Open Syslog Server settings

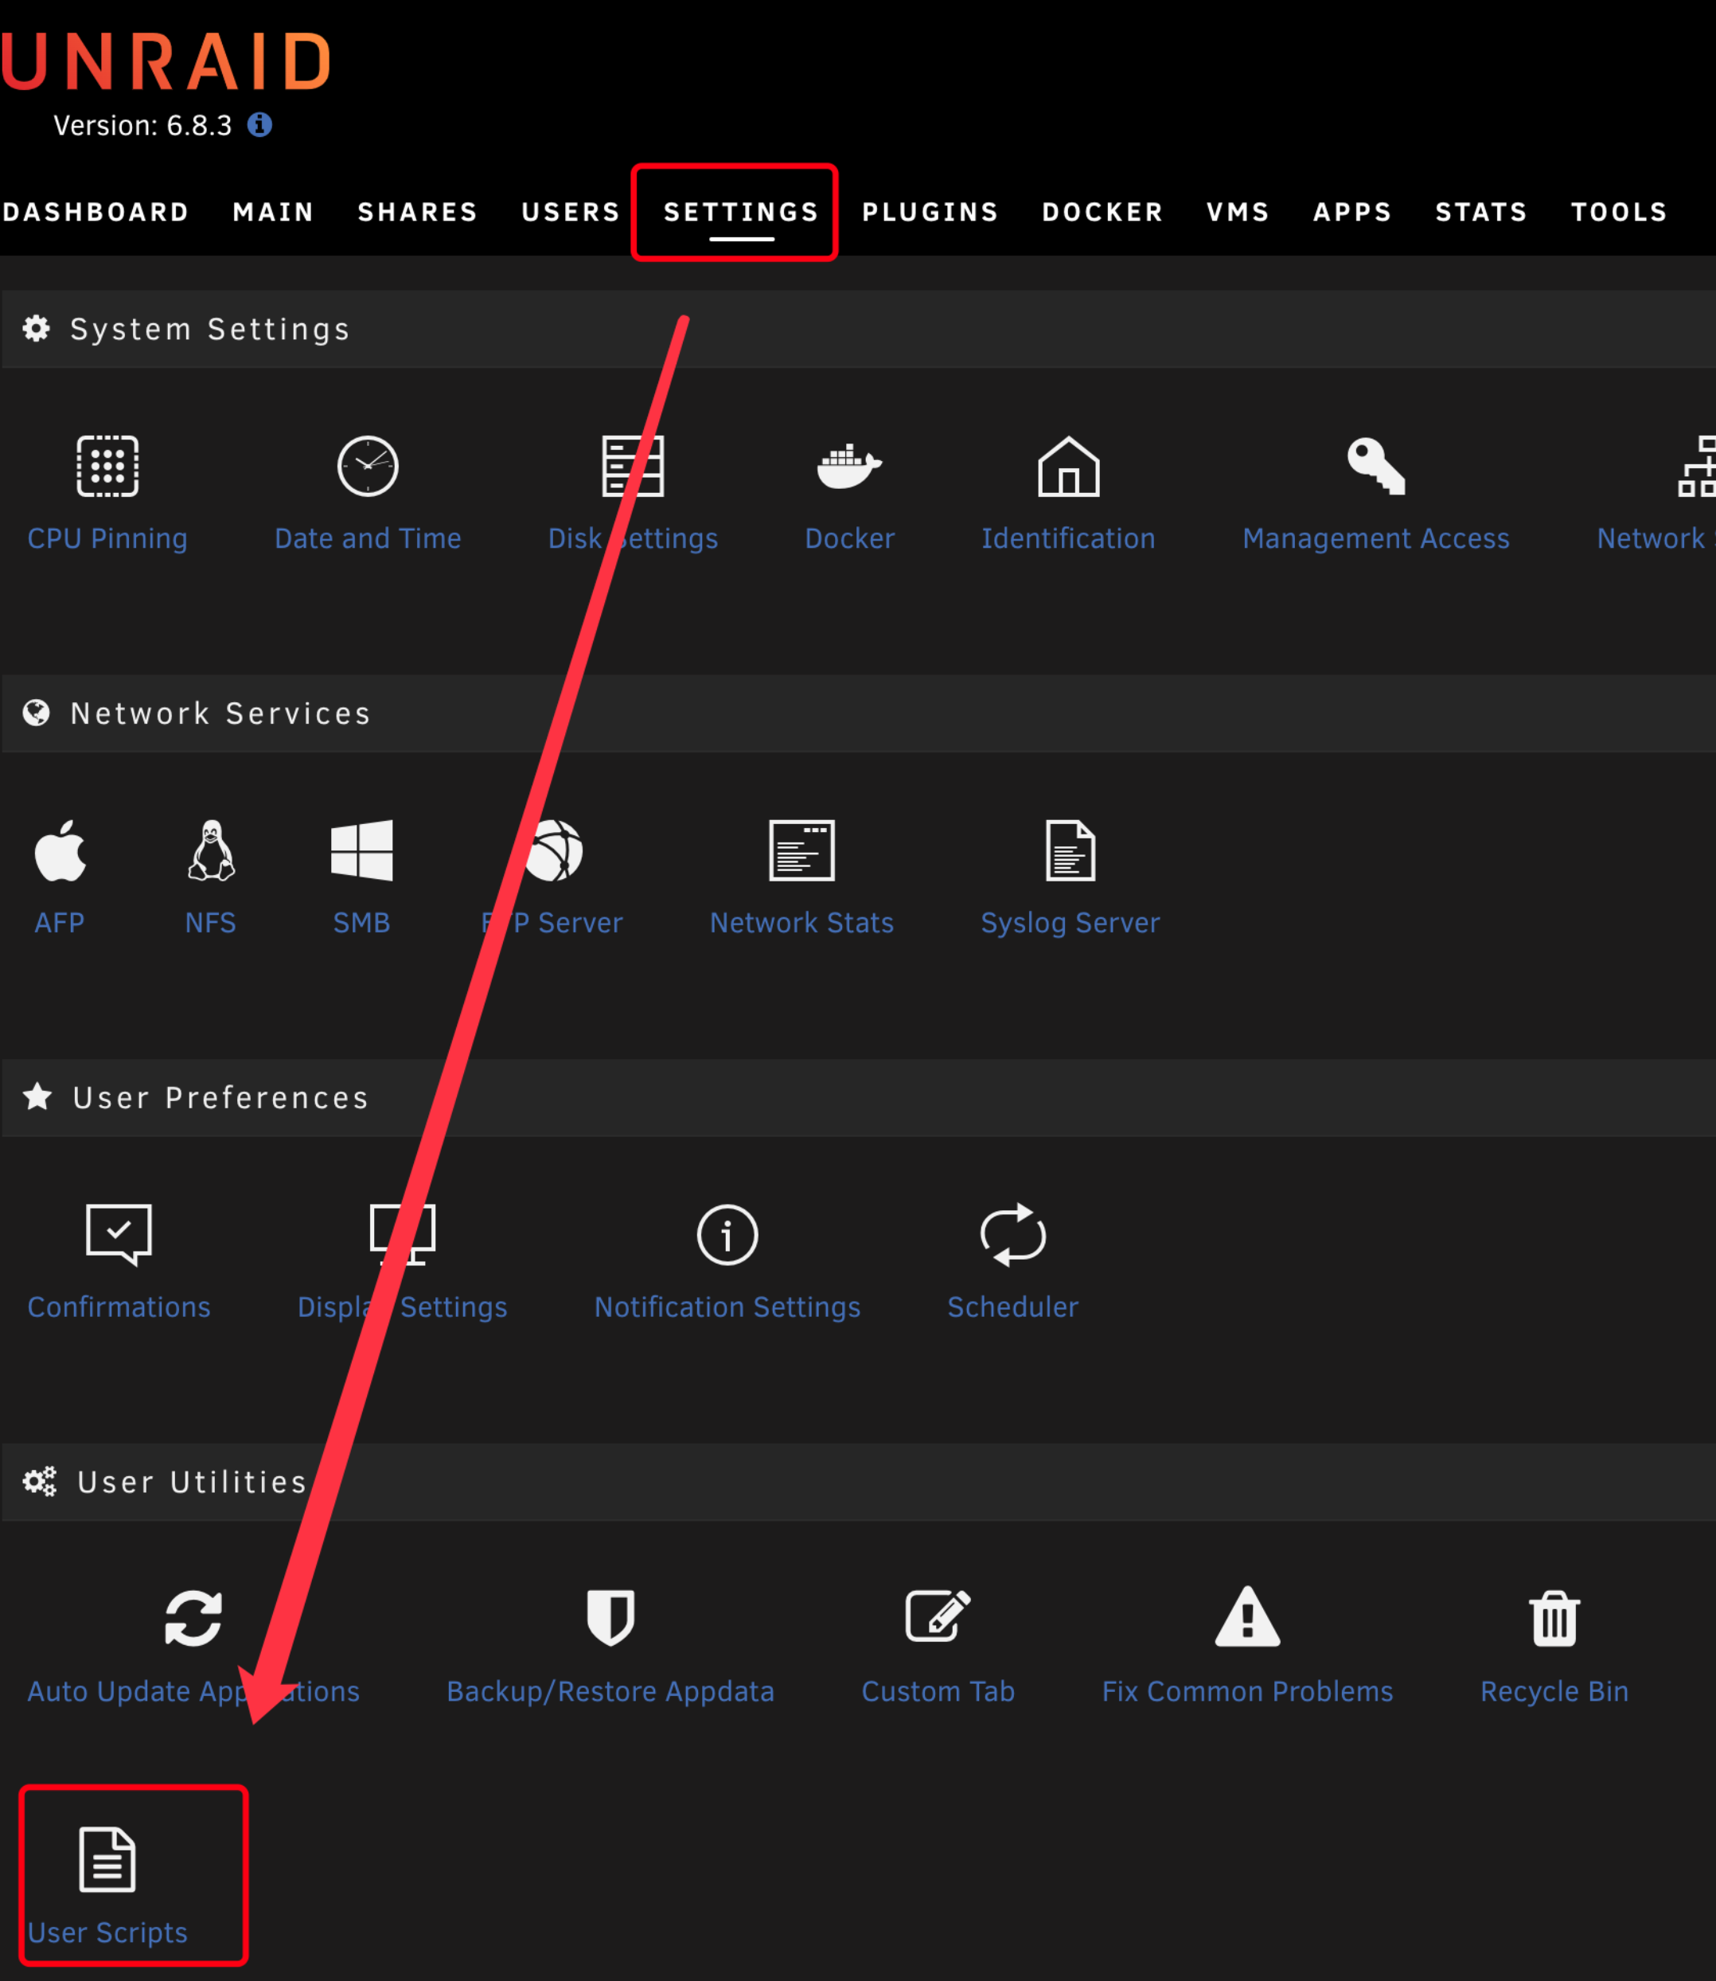click(x=1070, y=876)
